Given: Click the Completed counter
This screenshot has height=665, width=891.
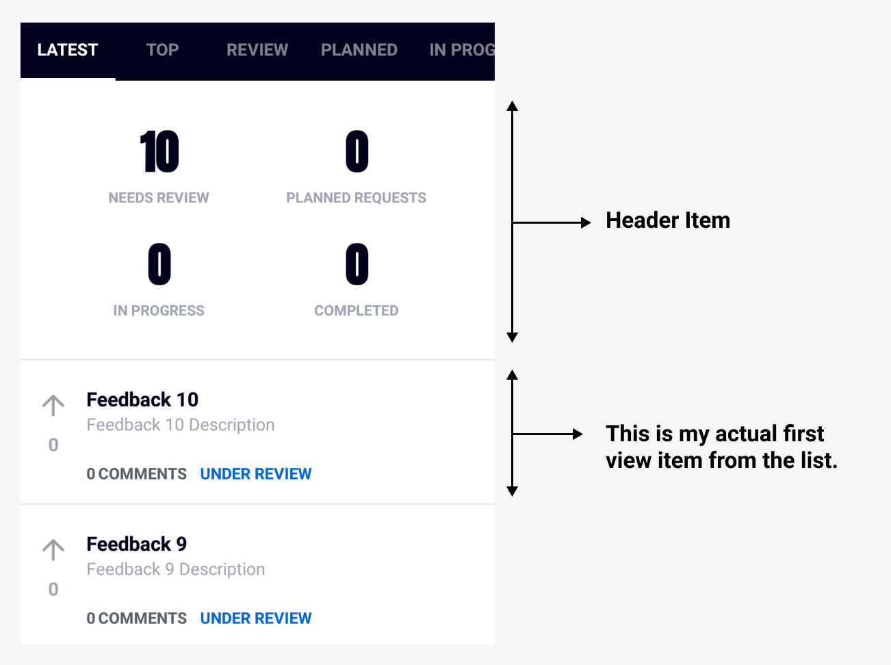Looking at the screenshot, I should tap(357, 265).
